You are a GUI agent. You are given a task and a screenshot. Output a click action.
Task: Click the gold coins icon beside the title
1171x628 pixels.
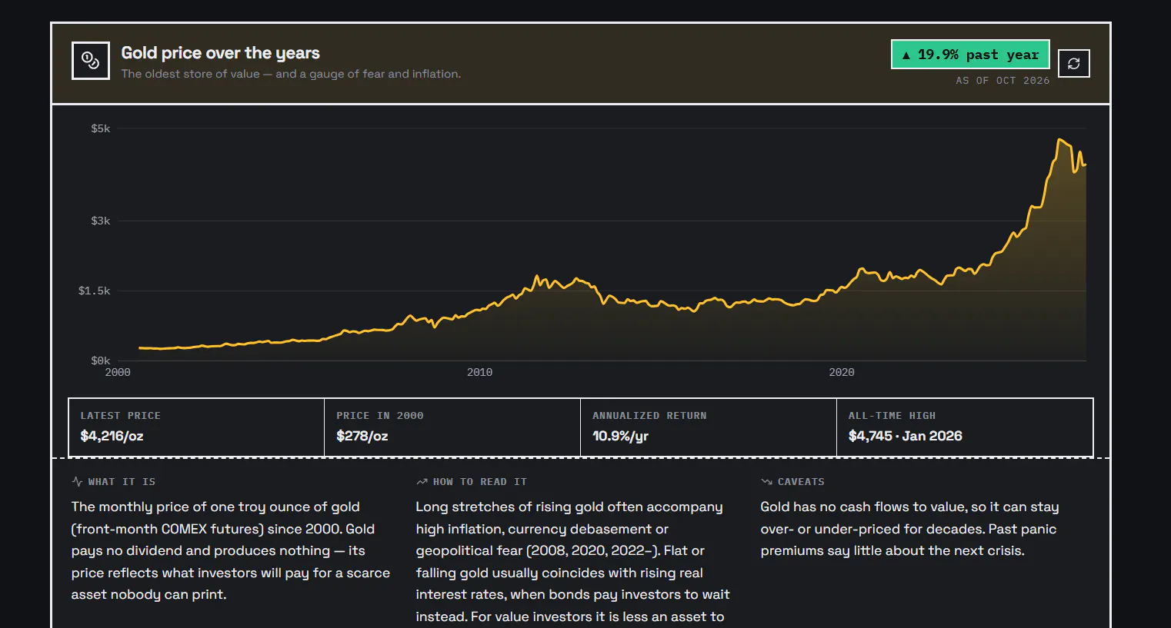pos(91,61)
